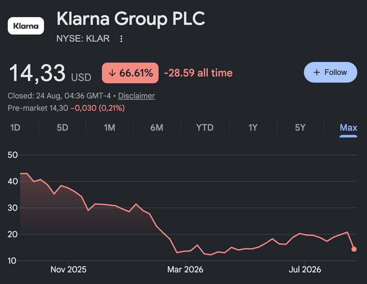Click the 66.61% change badge
Screen dimensions: 367x284
[130, 73]
